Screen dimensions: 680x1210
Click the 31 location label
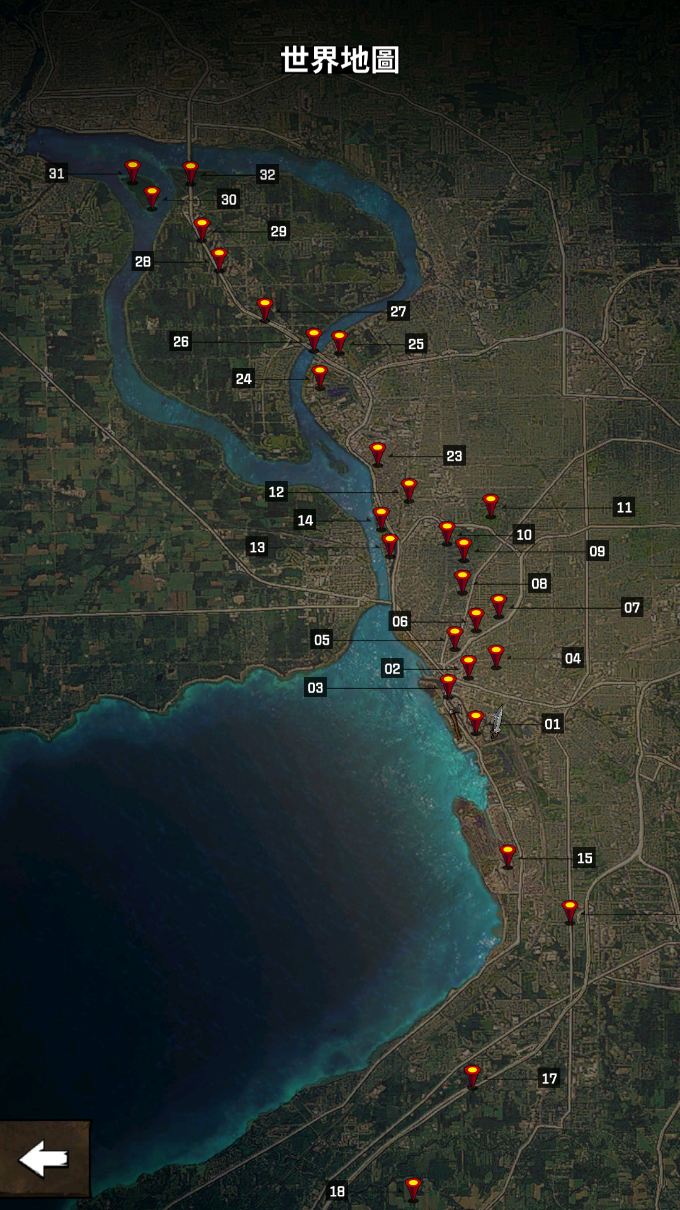pos(57,173)
